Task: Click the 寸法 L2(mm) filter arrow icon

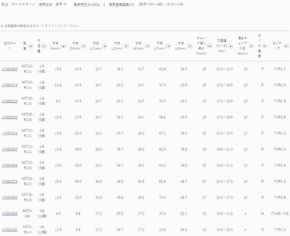Action: [x=126, y=46]
